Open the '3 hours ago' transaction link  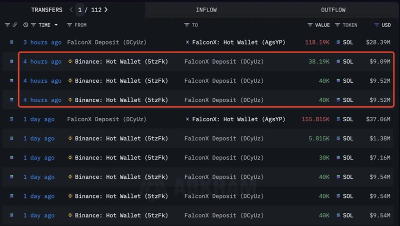(42, 43)
